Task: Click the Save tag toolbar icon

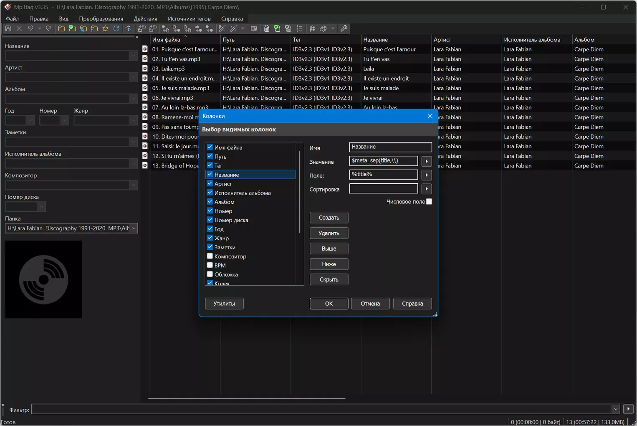Action: [8, 28]
